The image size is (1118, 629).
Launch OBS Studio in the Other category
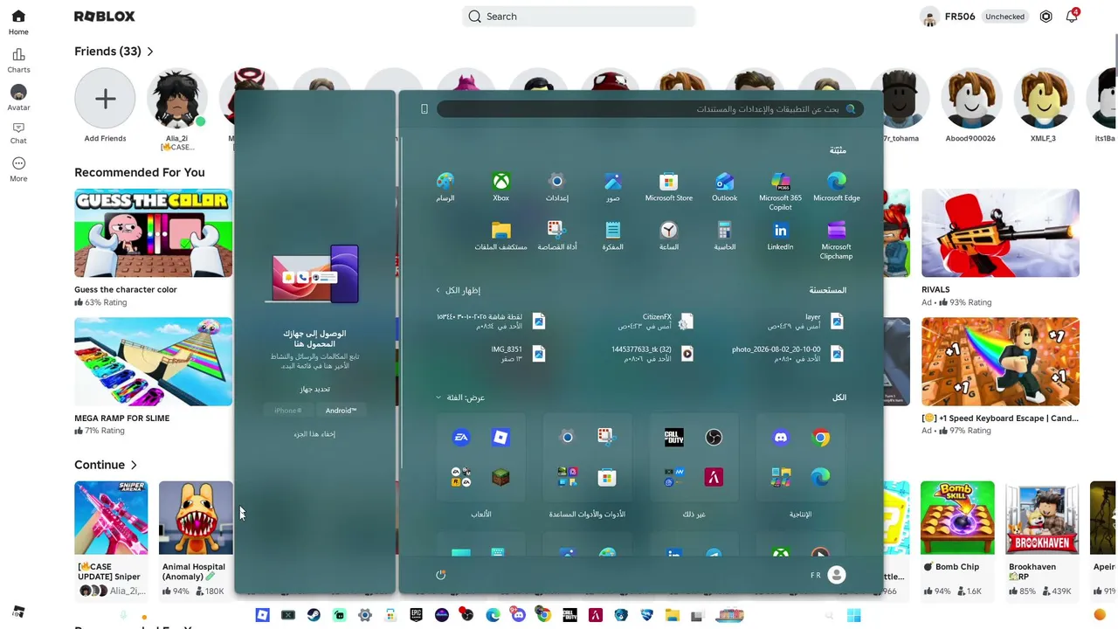(x=714, y=438)
